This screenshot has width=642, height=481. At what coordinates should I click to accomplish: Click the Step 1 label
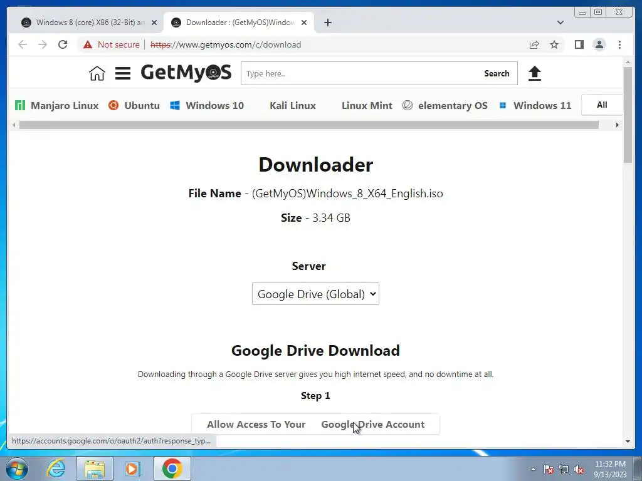pyautogui.click(x=315, y=396)
